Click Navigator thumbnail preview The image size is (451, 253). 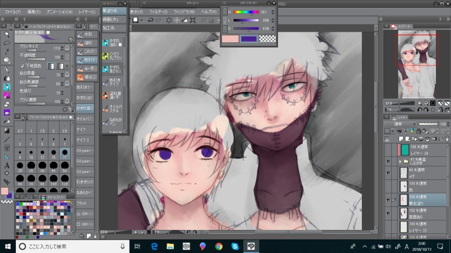coord(417,64)
